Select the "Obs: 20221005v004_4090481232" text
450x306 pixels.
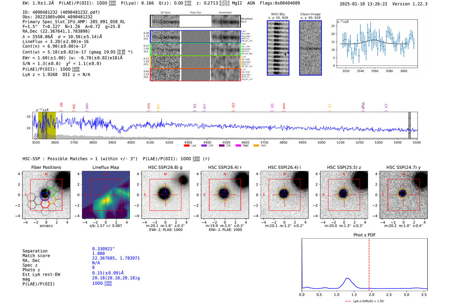tap(58, 17)
